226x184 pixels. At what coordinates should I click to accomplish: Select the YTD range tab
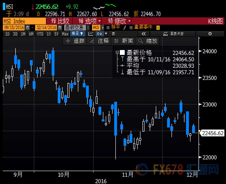[x=40, y=34]
